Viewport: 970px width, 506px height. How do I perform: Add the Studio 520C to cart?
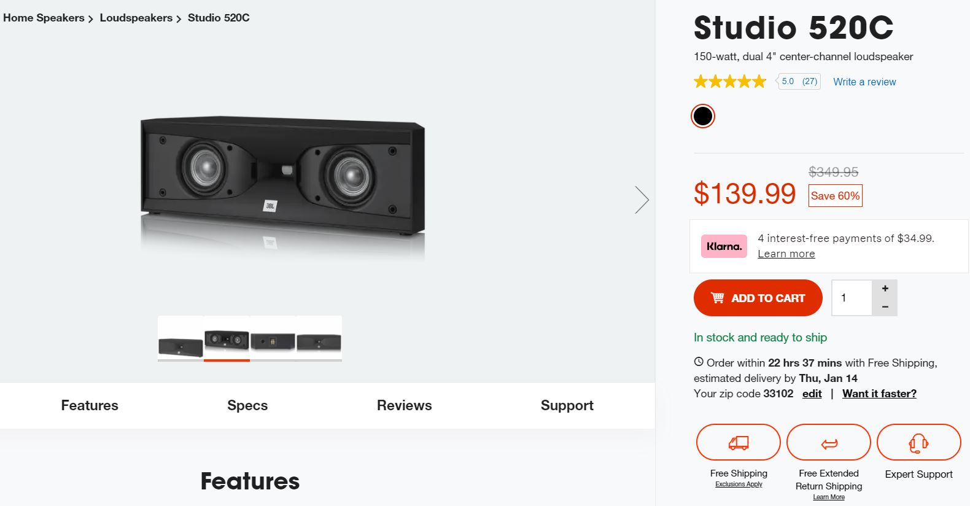(x=758, y=298)
